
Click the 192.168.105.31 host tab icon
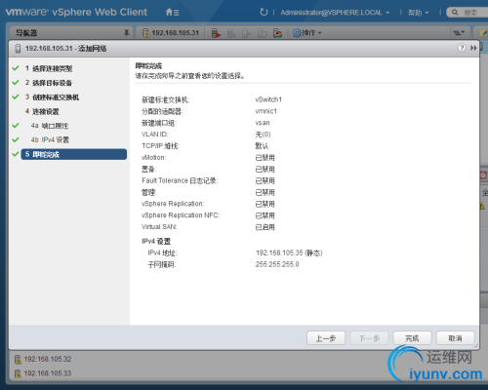coord(145,33)
